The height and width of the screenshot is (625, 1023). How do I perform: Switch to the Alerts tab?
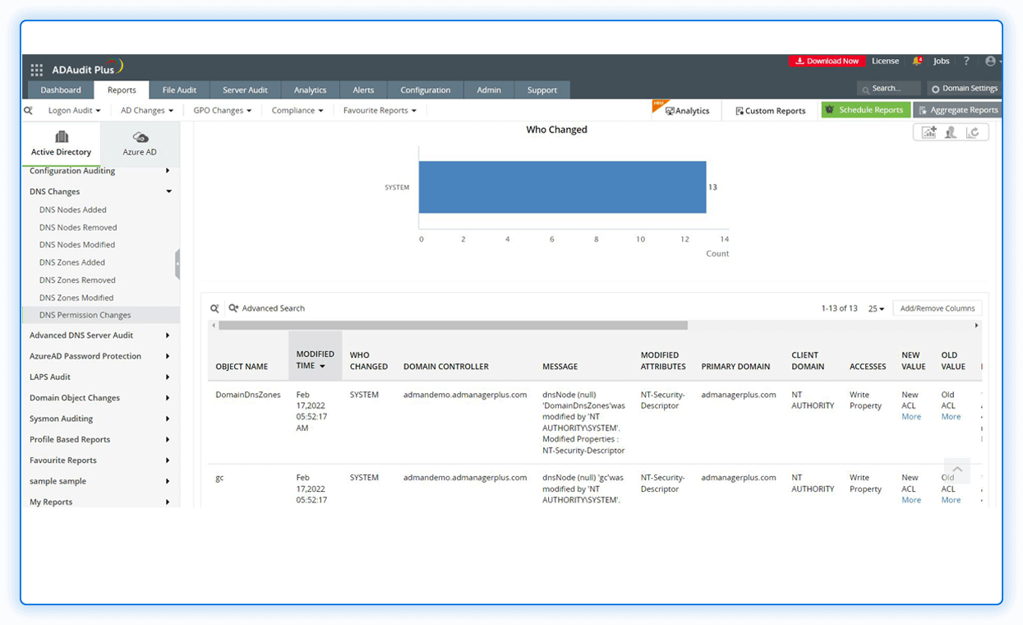point(363,90)
